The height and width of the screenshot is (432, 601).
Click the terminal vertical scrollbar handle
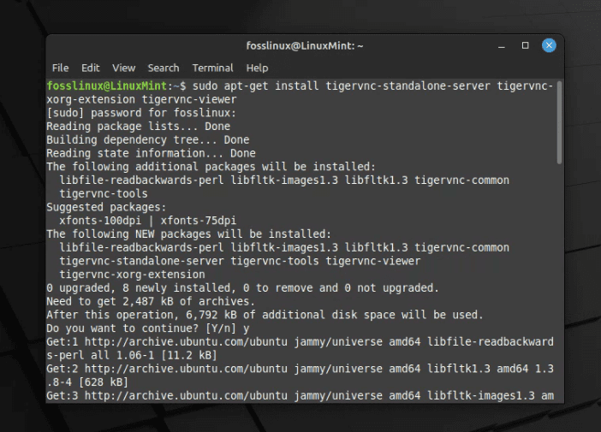coord(559,122)
